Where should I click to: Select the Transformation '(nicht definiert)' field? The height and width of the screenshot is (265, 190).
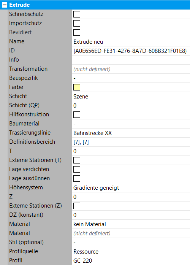point(131,69)
